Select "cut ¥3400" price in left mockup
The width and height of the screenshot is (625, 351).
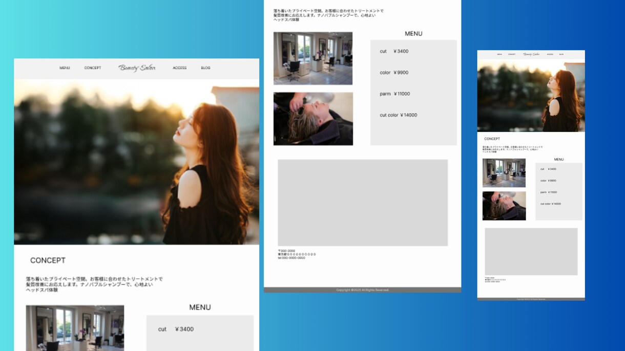click(x=176, y=329)
